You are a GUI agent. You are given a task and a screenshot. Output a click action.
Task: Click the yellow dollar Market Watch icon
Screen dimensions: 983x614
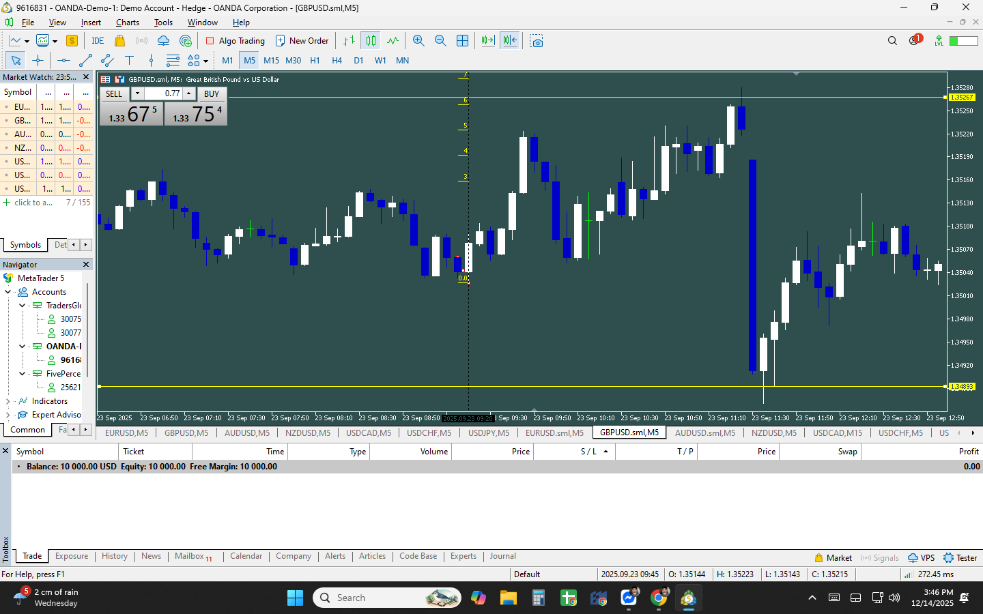(x=72, y=41)
